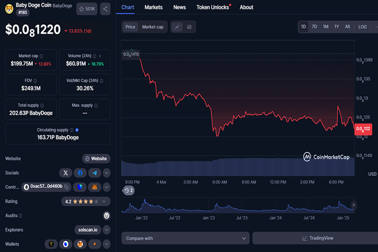
Task: Open Volume (24h) details arrow
Action: 100,56
